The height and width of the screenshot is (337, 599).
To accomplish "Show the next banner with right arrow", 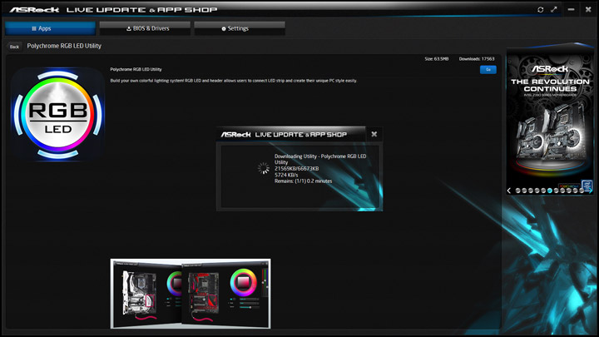I will (591, 191).
